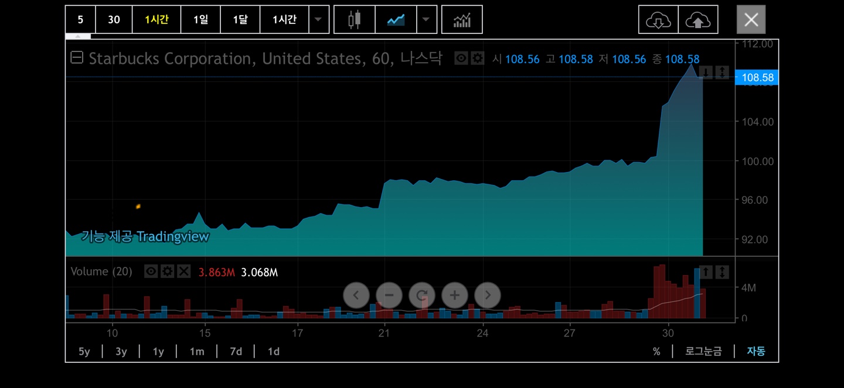Click the 3.863M volume value
The height and width of the screenshot is (388, 844).
[x=217, y=272]
